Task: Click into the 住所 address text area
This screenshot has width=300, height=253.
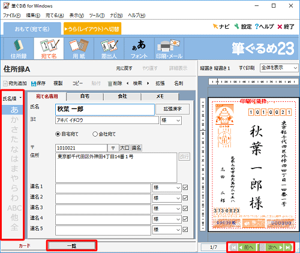Action: (116, 167)
